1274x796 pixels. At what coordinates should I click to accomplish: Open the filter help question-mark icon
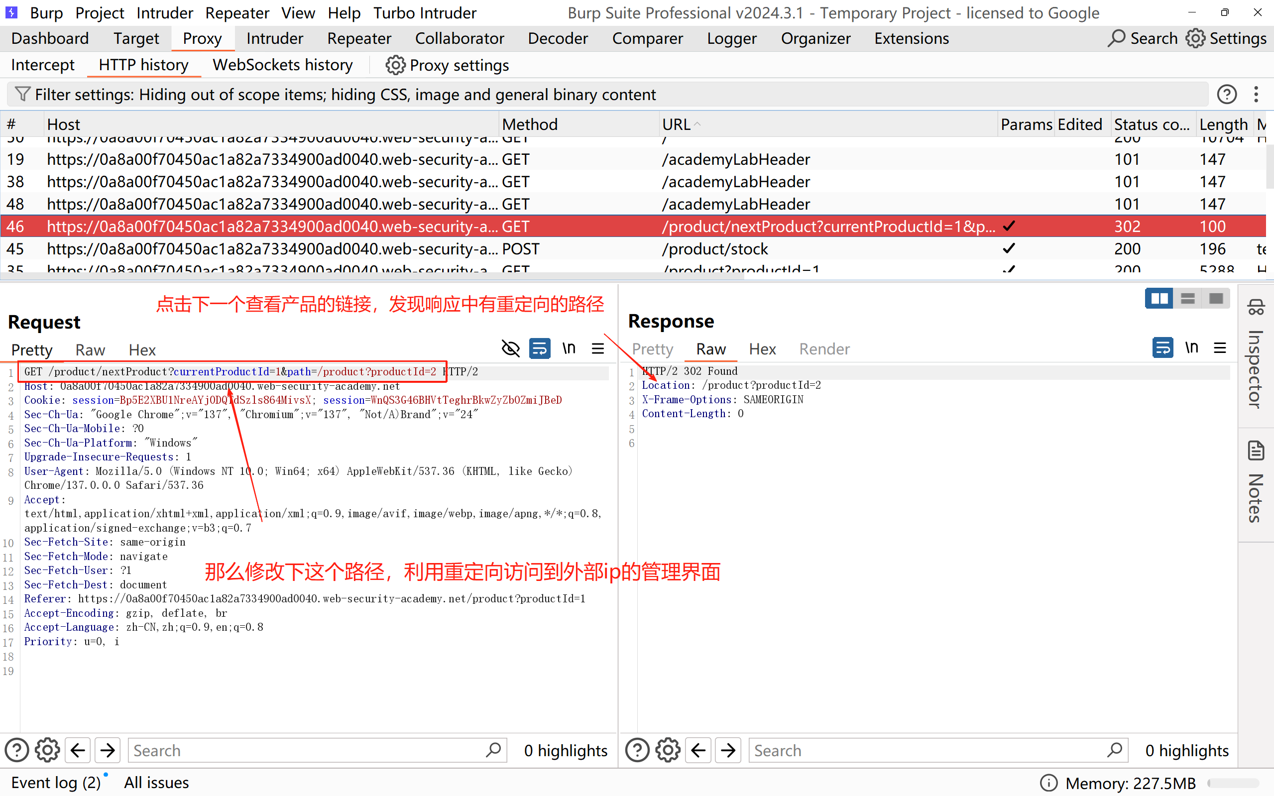1227,94
